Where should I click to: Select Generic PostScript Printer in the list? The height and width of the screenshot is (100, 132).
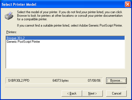[23, 42]
